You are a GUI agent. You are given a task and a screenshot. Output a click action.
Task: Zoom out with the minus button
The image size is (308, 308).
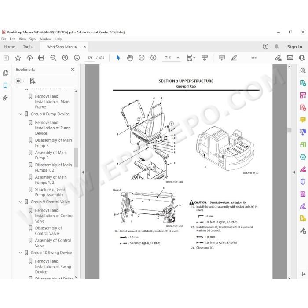click(142, 58)
